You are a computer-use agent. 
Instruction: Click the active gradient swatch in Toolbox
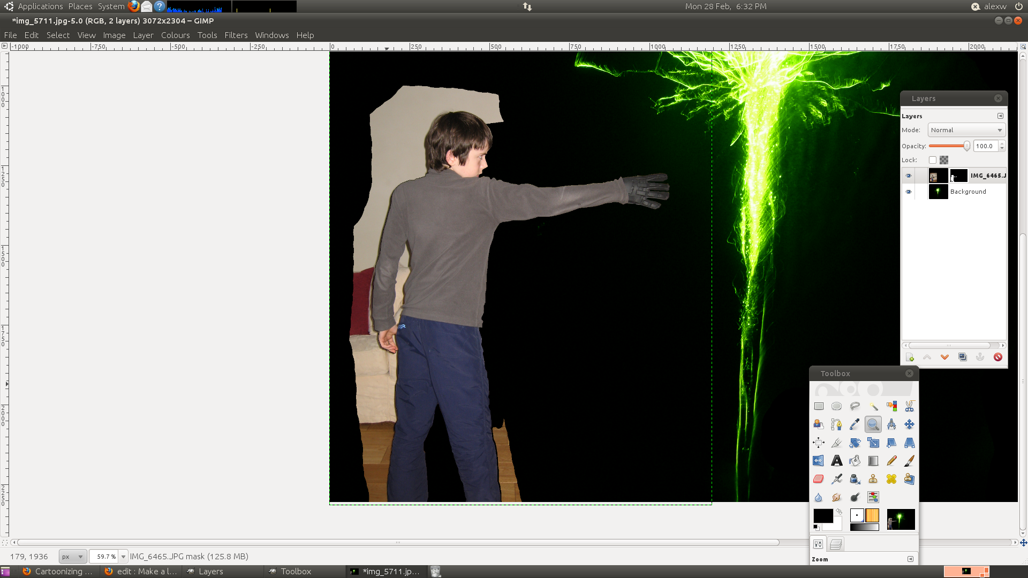(864, 527)
